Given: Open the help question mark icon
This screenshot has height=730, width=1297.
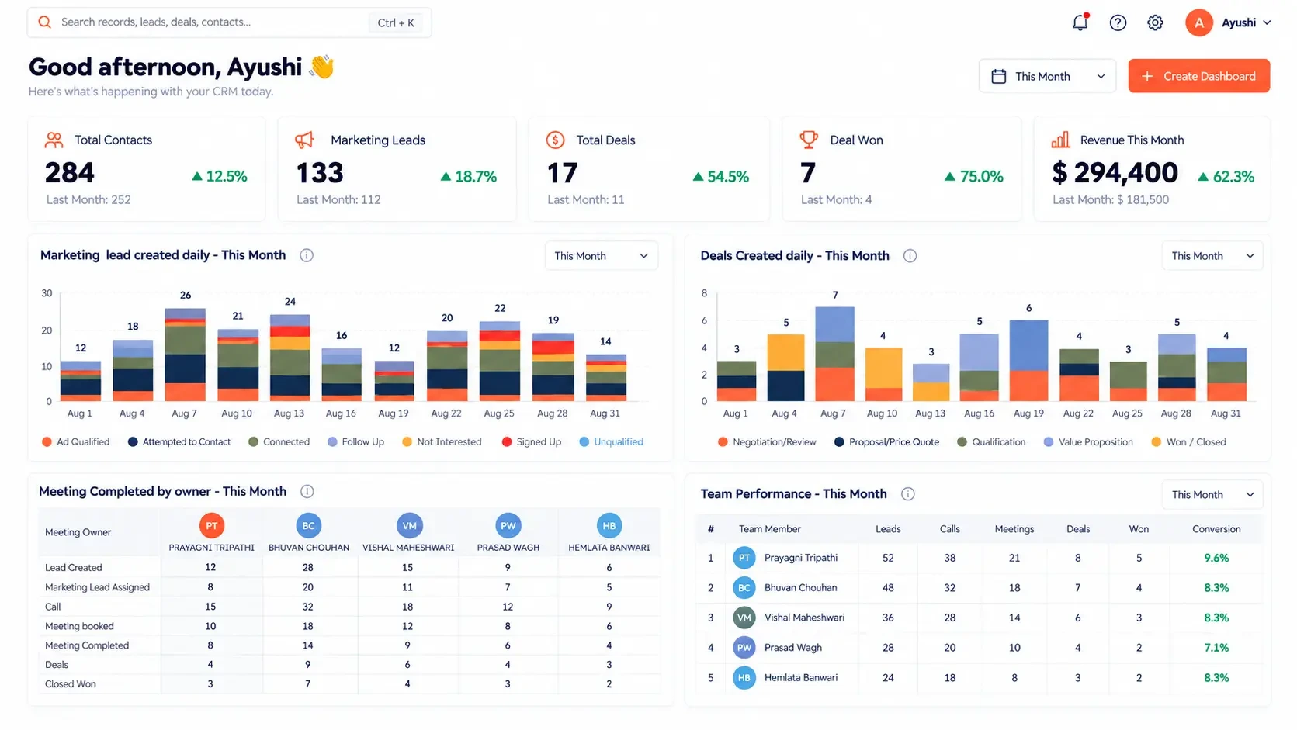Looking at the screenshot, I should click(x=1118, y=22).
